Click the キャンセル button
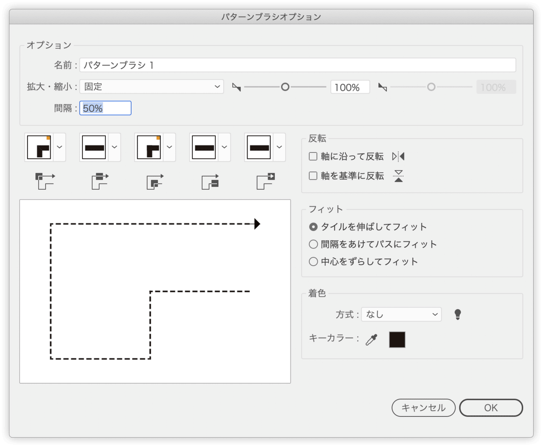 click(x=423, y=408)
